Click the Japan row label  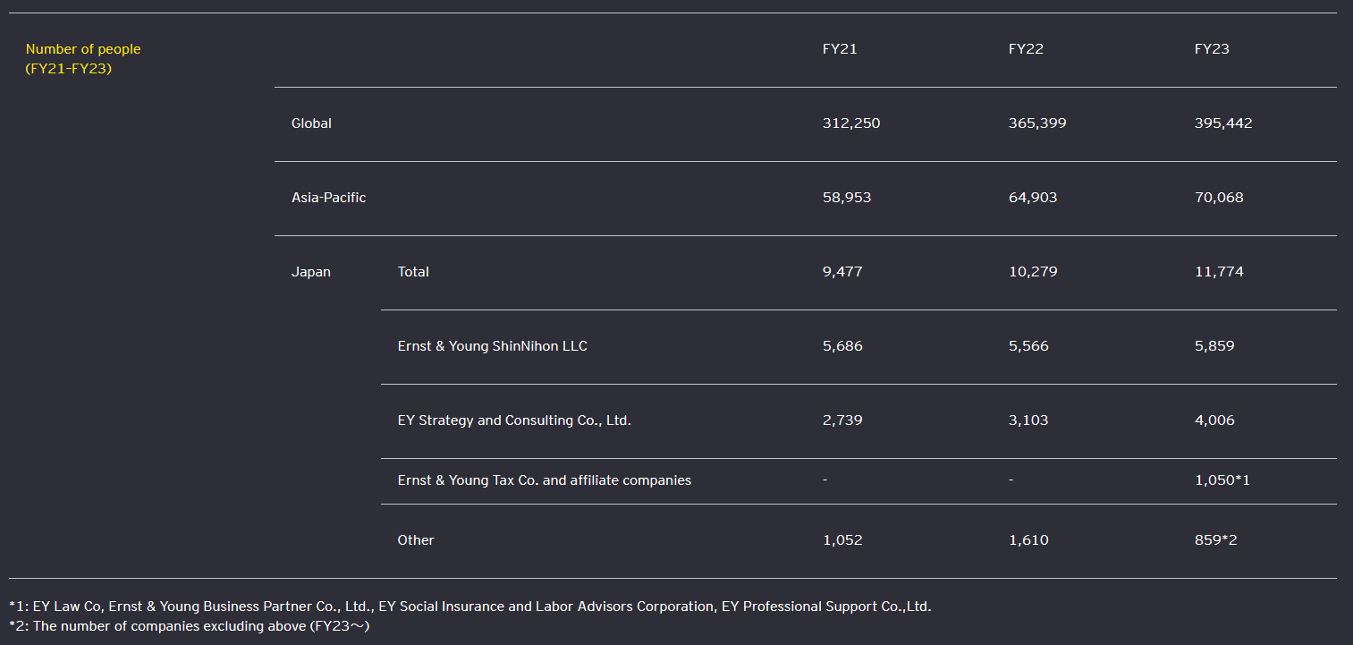coord(310,272)
